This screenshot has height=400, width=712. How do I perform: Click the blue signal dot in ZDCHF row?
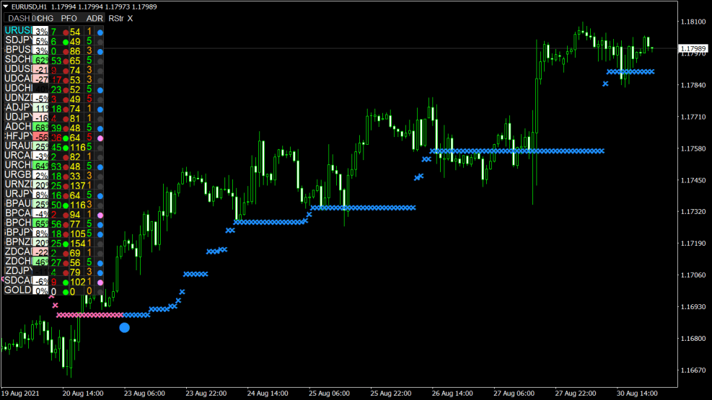pos(100,263)
